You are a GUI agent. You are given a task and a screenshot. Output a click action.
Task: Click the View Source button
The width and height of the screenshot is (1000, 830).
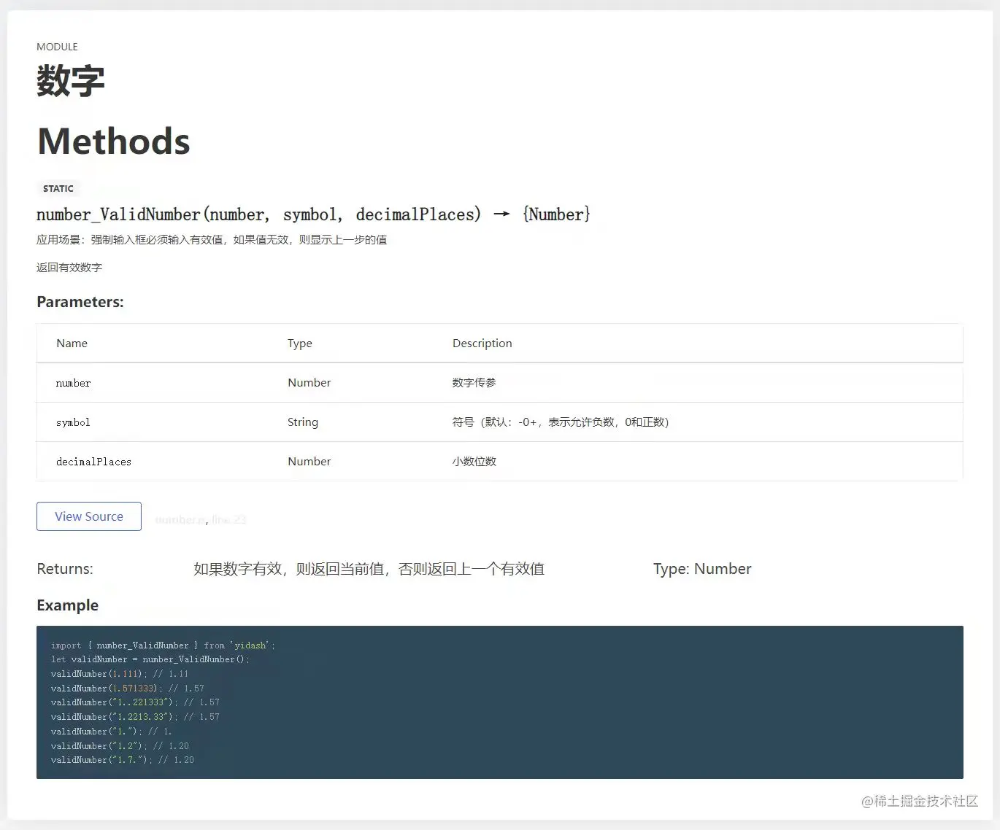(x=89, y=516)
